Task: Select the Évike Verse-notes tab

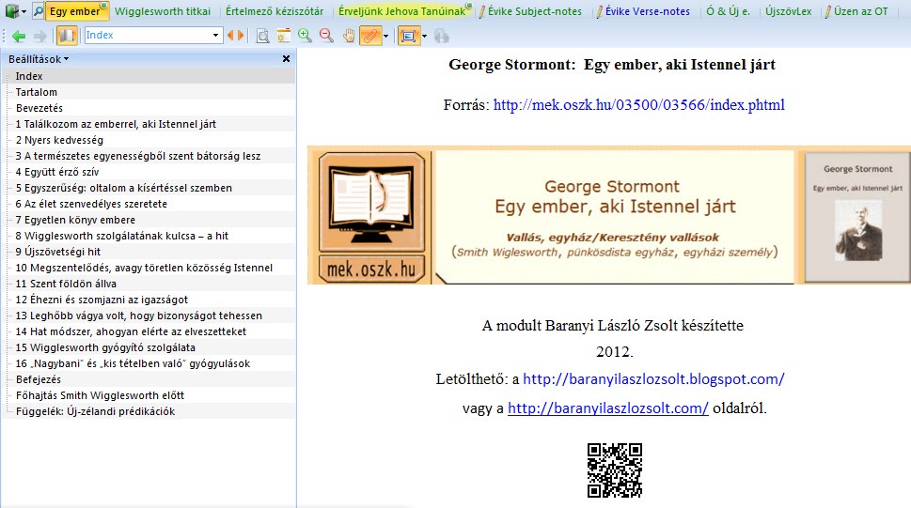Action: [643, 11]
